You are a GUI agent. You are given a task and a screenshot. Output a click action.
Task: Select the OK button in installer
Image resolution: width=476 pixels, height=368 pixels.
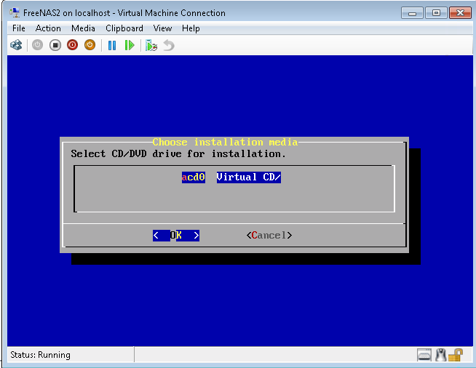176,236
